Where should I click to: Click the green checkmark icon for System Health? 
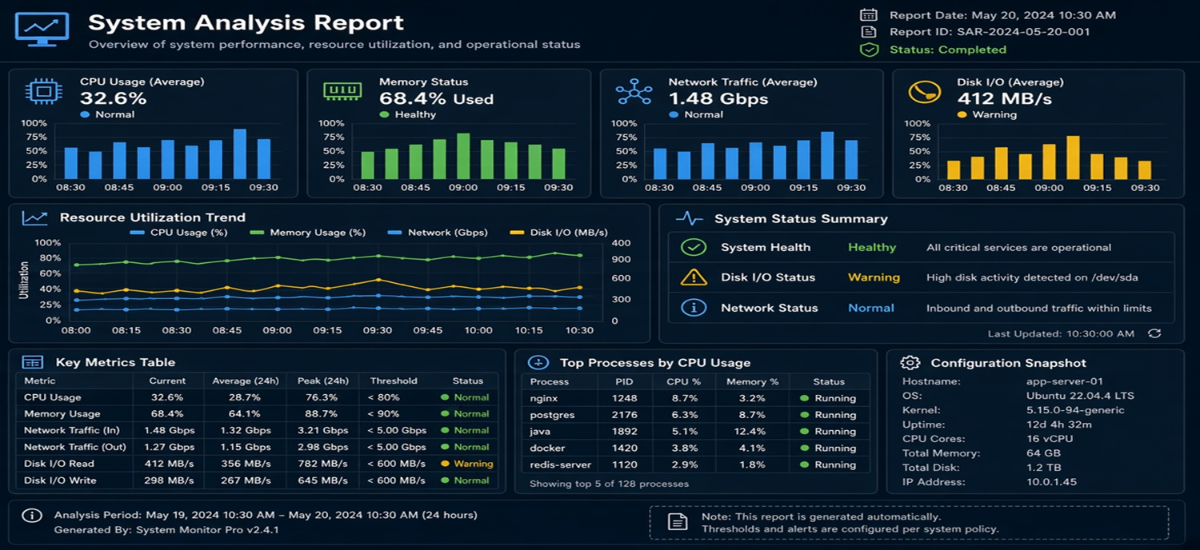point(693,247)
